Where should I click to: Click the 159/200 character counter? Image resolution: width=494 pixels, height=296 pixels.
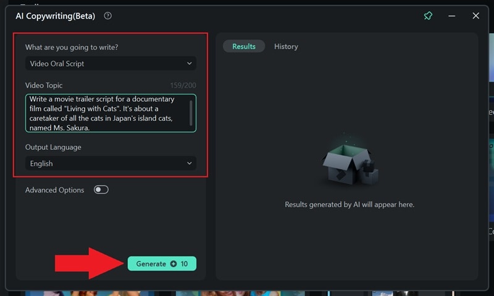tap(183, 85)
